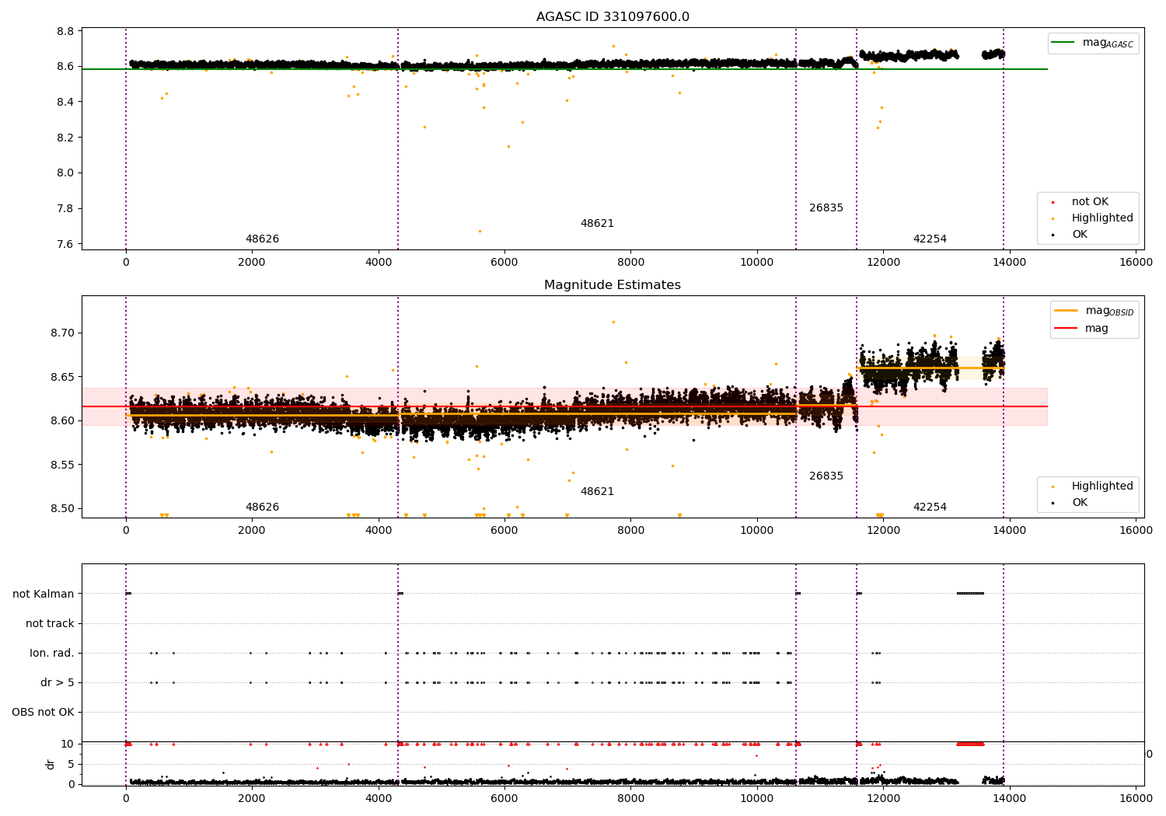
Task: Click highest orange outlier near 8.71 in middle plot
Action: point(613,322)
